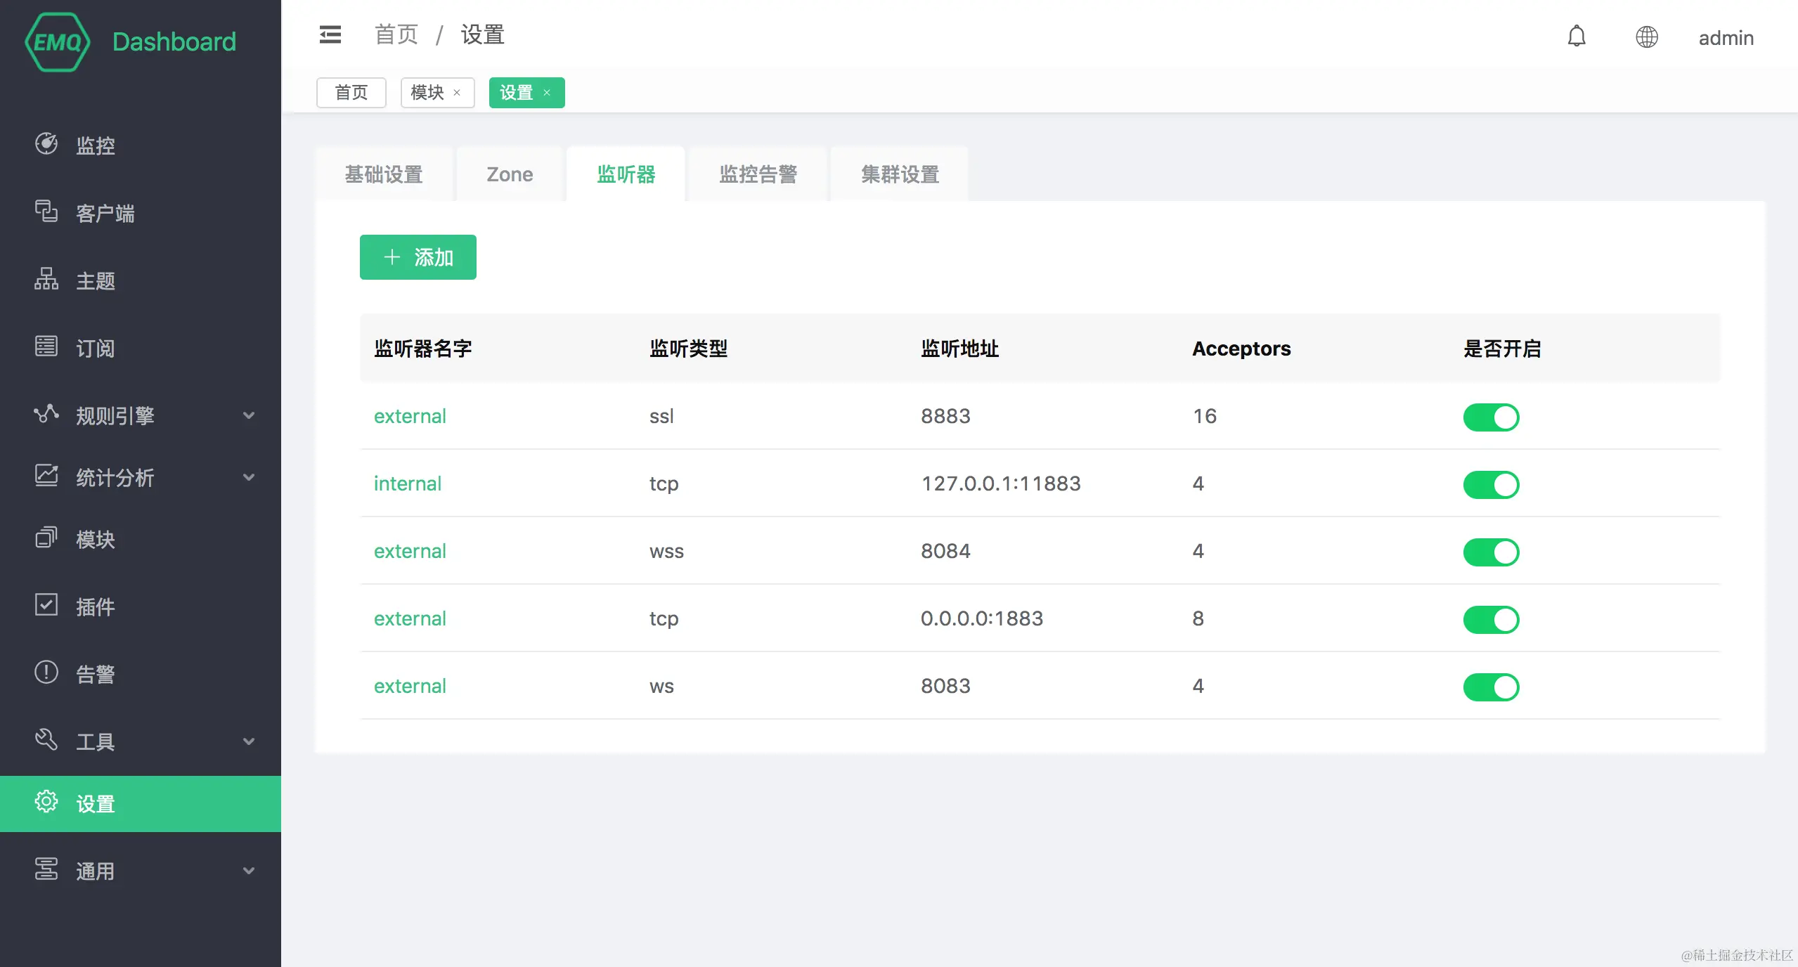1798x967 pixels.
Task: Open the external wss listener link
Action: 410,551
